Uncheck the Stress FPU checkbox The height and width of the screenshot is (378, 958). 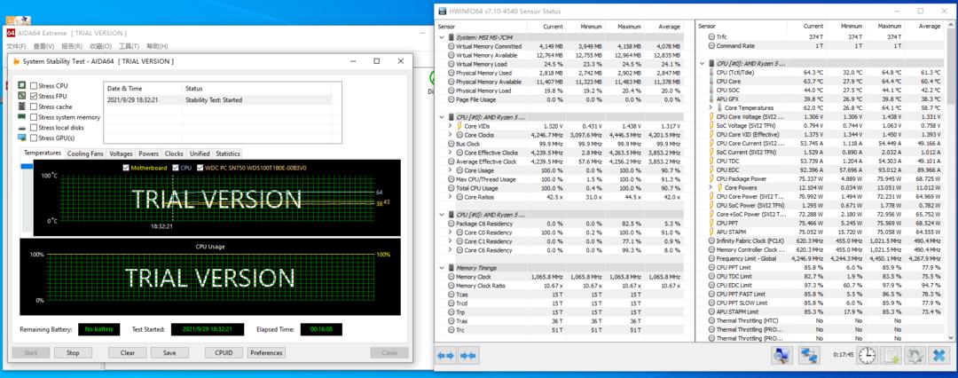(x=34, y=96)
